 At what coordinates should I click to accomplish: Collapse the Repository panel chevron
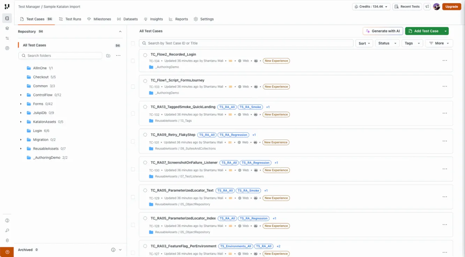(120, 31)
